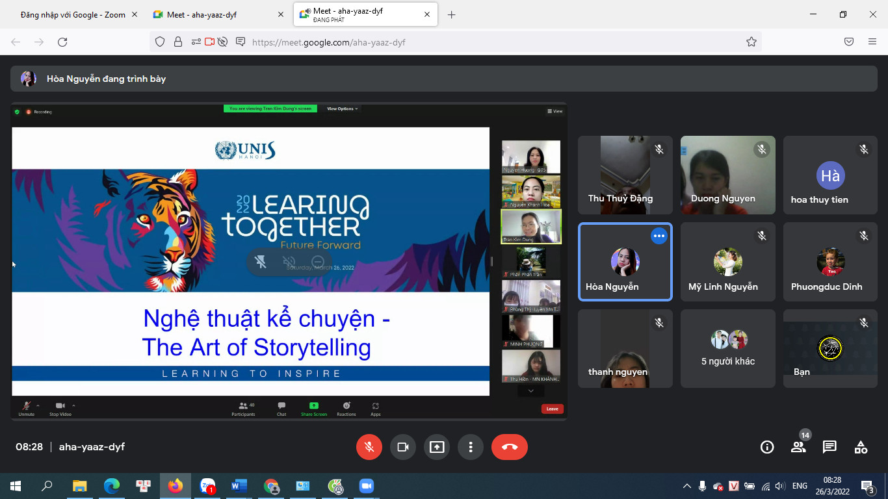The image size is (888, 499).
Task: Open Zoom from the Windows taskbar
Action: pyautogui.click(x=367, y=486)
